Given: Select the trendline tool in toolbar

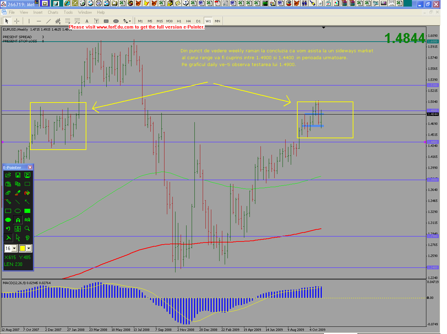Looking at the screenshot, I should click(48, 21).
